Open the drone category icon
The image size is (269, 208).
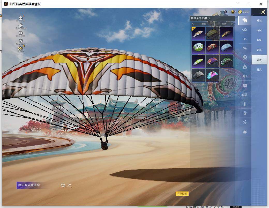245,39
